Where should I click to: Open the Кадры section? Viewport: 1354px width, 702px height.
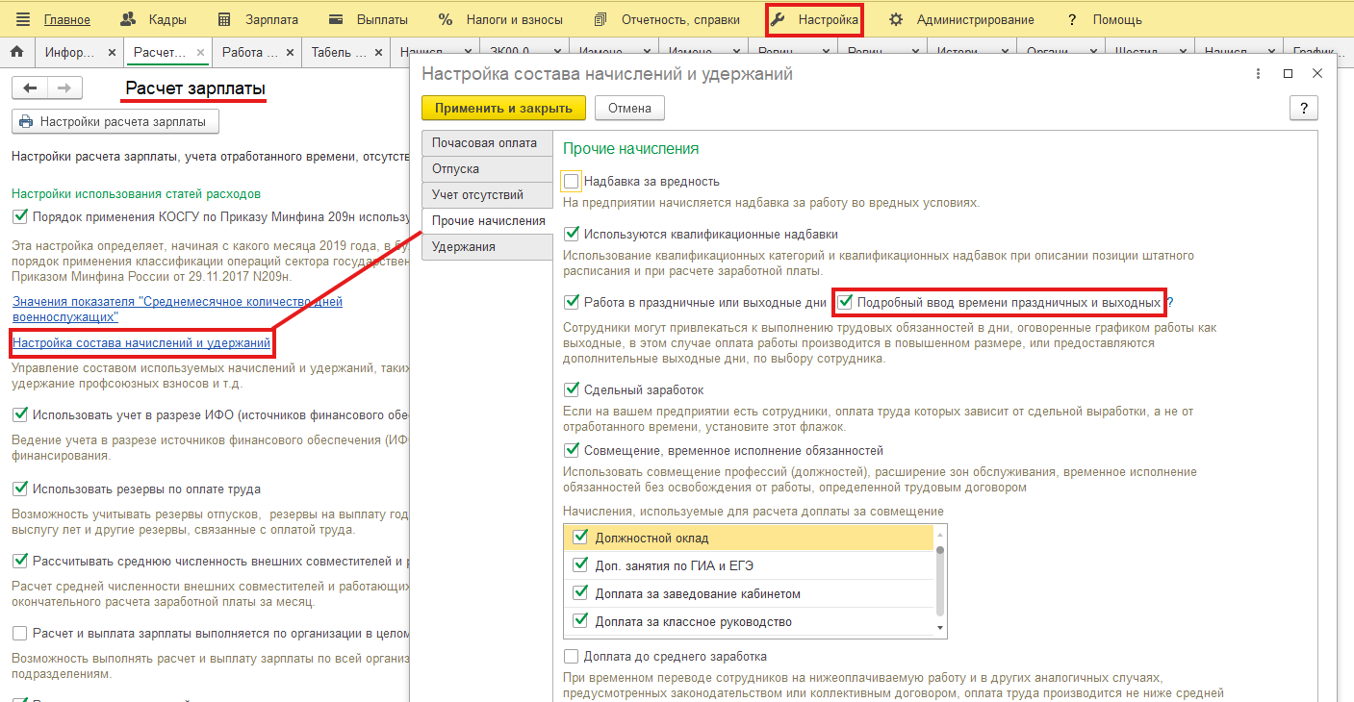click(154, 19)
